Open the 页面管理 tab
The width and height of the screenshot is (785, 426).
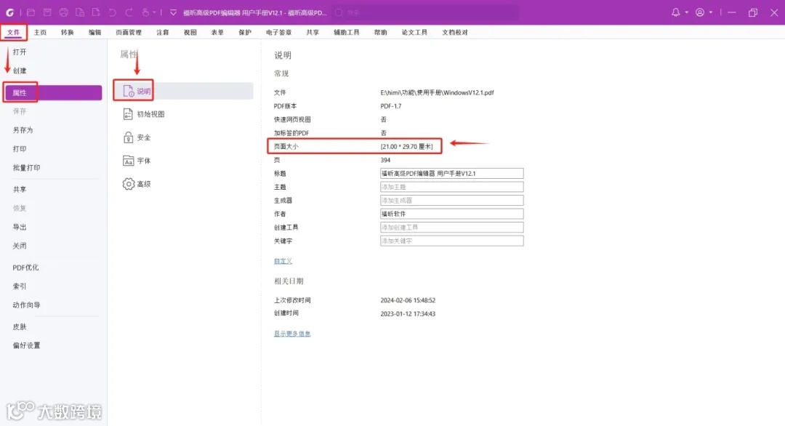coord(129,32)
